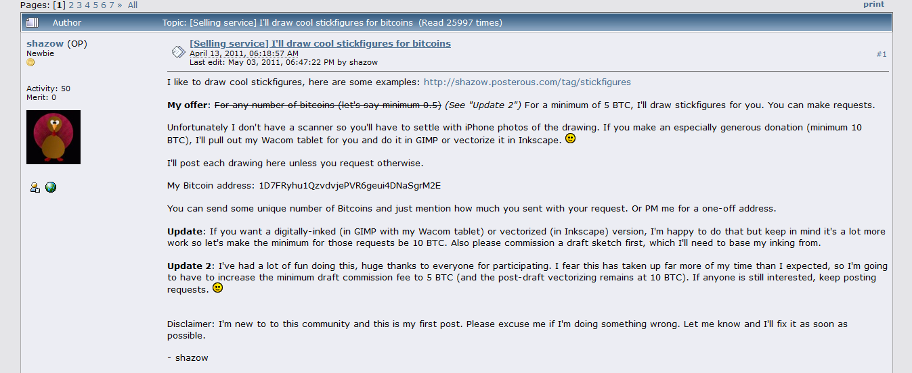Open the shazow username profile link
The height and width of the screenshot is (373, 912).
[x=45, y=44]
